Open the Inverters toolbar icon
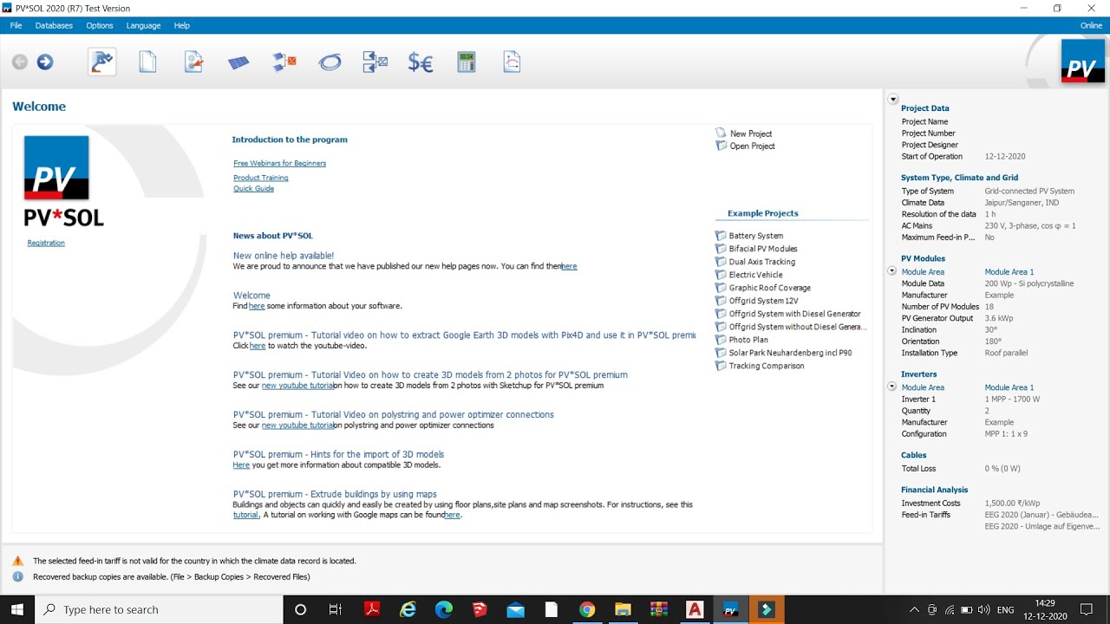 coord(284,62)
